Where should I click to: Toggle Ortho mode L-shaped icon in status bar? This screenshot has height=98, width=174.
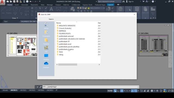pos(119,91)
